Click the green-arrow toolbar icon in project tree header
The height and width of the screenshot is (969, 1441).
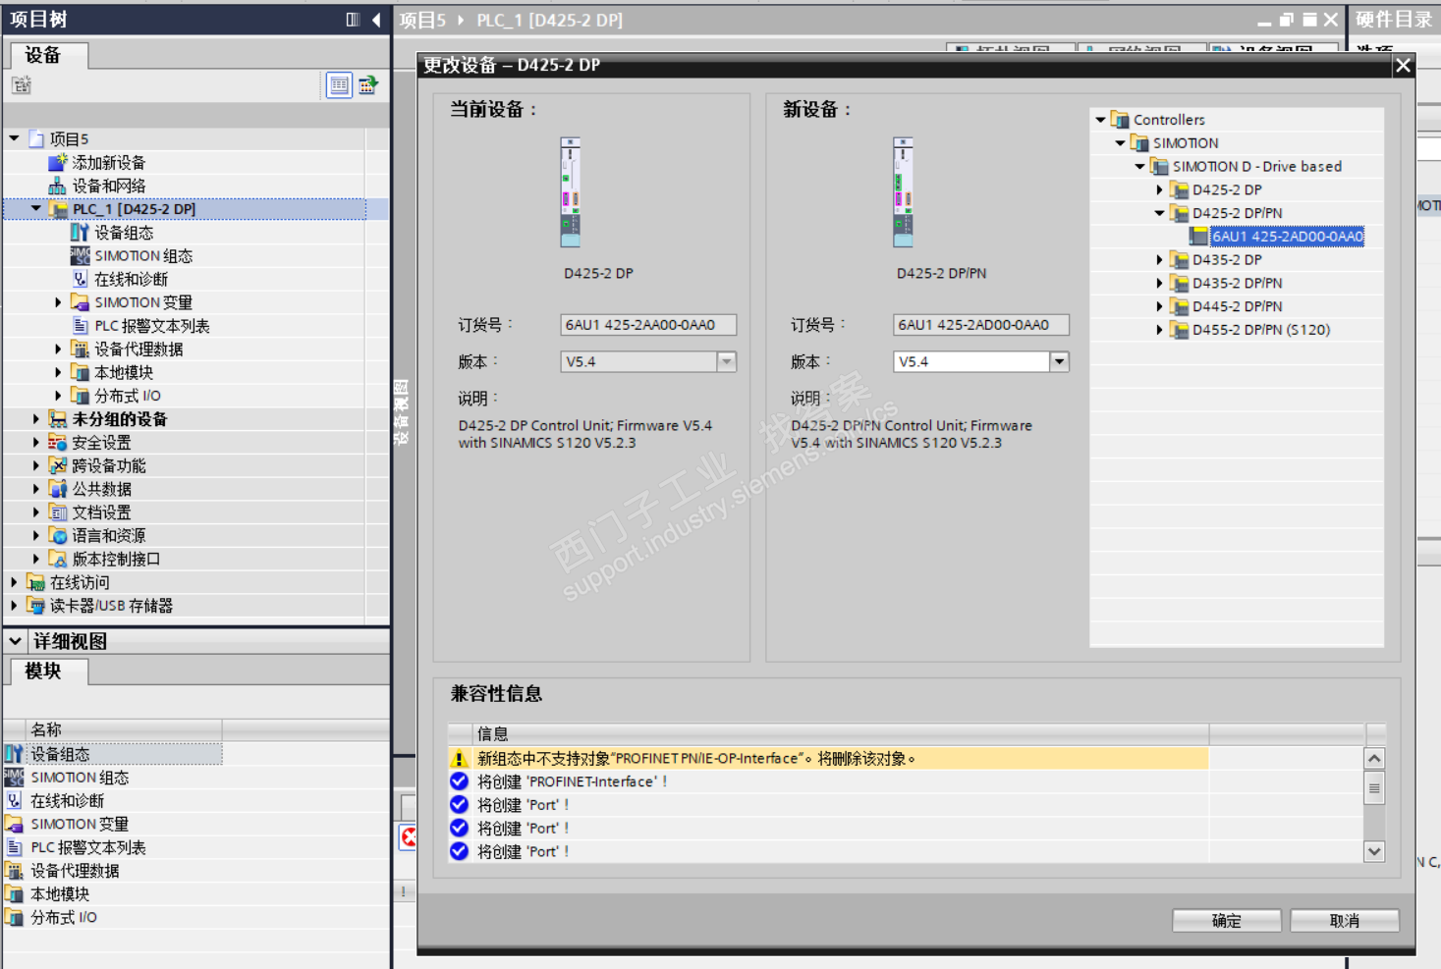(368, 85)
